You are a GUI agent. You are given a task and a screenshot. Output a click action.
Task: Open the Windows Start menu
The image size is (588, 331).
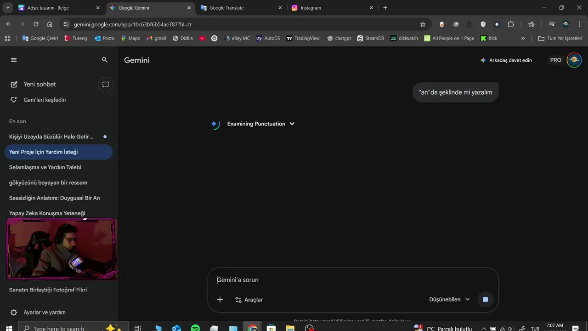[9, 328]
